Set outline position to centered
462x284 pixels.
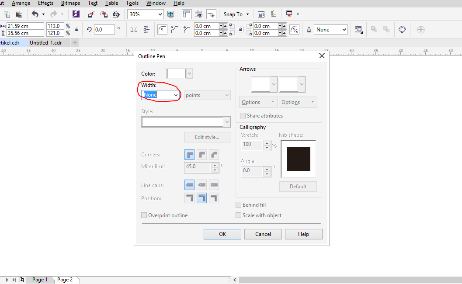(201, 197)
